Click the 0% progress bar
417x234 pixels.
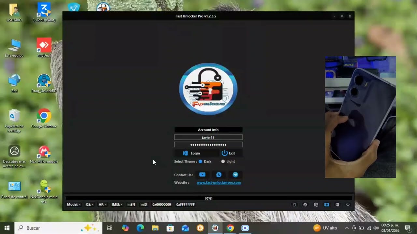tap(208, 198)
